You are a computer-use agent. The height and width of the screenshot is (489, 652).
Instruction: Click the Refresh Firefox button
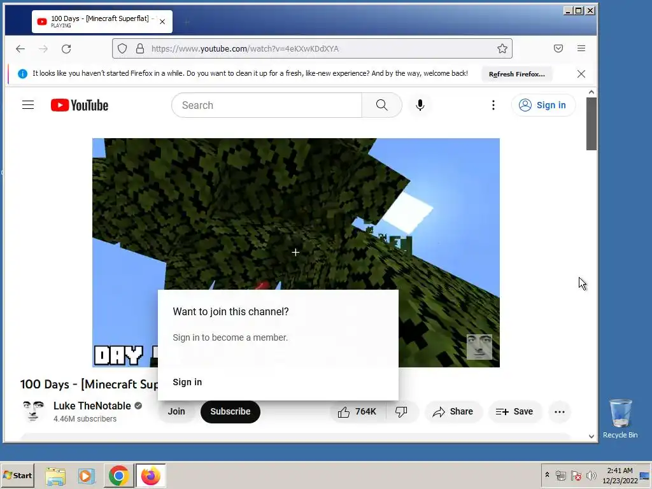point(517,74)
